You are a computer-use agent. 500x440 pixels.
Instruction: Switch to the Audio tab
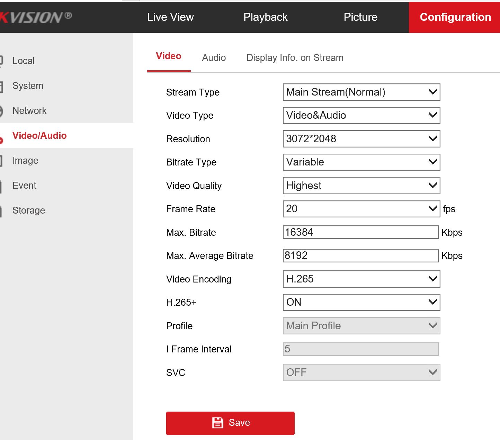coord(214,58)
